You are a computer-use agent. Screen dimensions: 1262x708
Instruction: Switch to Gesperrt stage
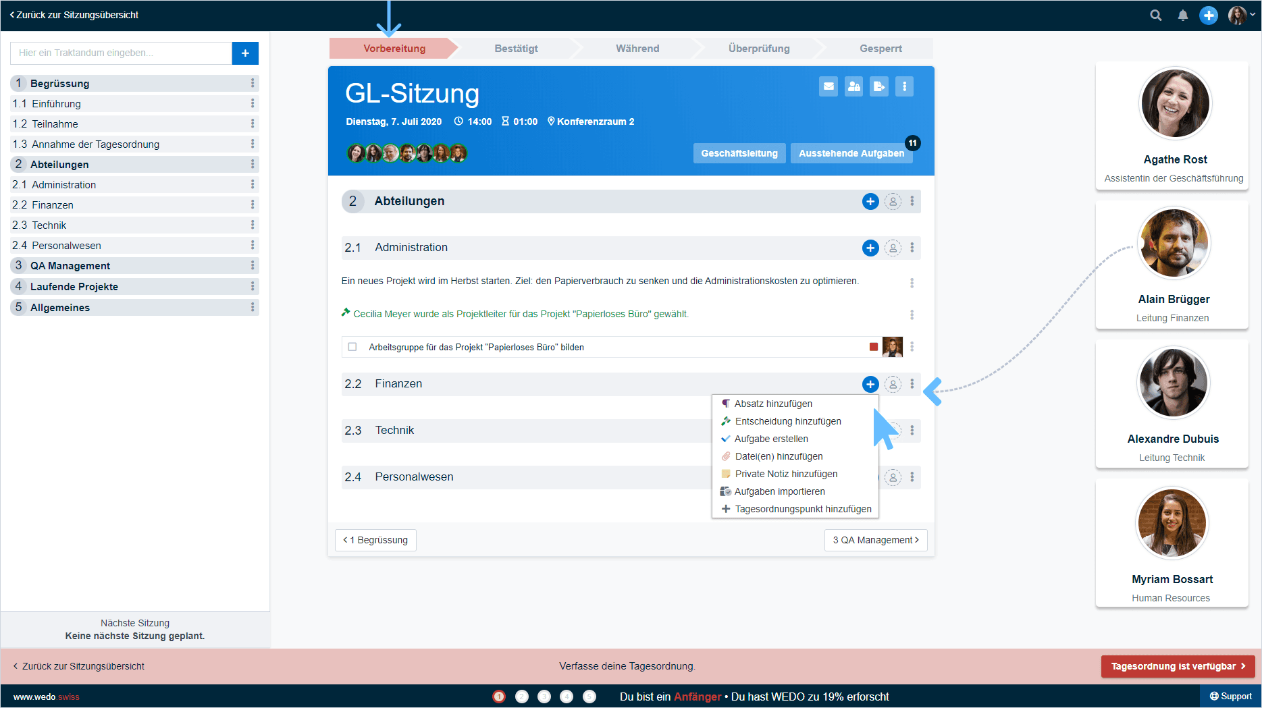880,49
